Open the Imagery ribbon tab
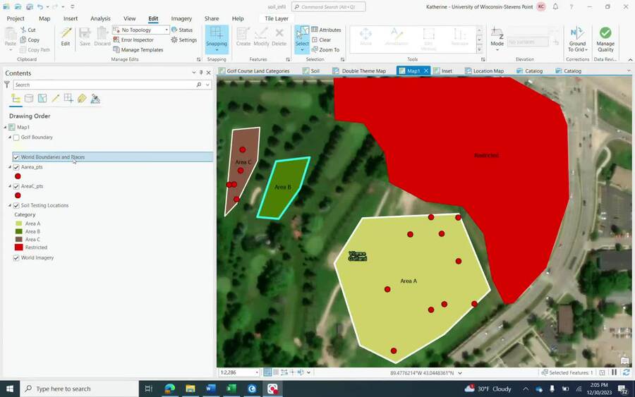The image size is (635, 397). click(x=181, y=18)
